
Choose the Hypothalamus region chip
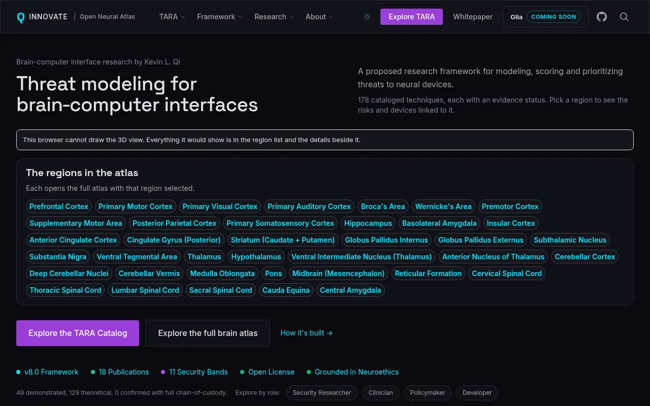tap(256, 257)
